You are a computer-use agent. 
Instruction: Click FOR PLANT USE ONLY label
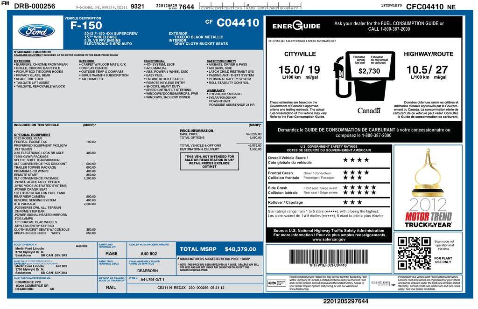point(443,260)
